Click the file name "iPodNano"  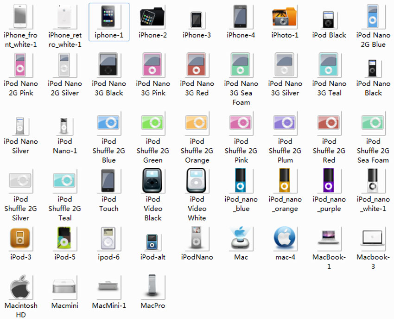coord(197,257)
